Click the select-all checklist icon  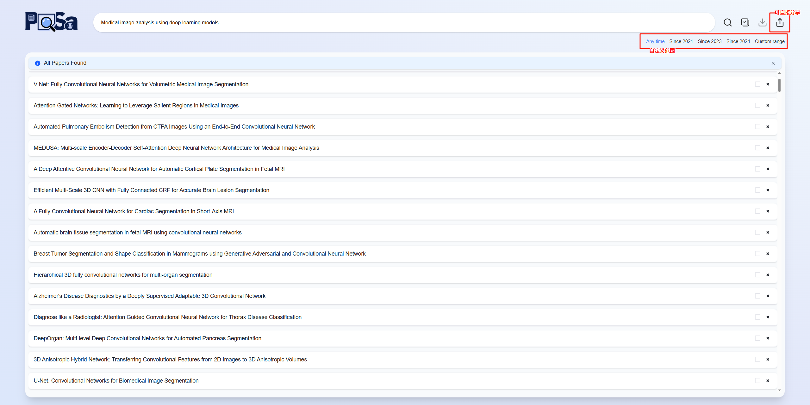pyautogui.click(x=745, y=22)
